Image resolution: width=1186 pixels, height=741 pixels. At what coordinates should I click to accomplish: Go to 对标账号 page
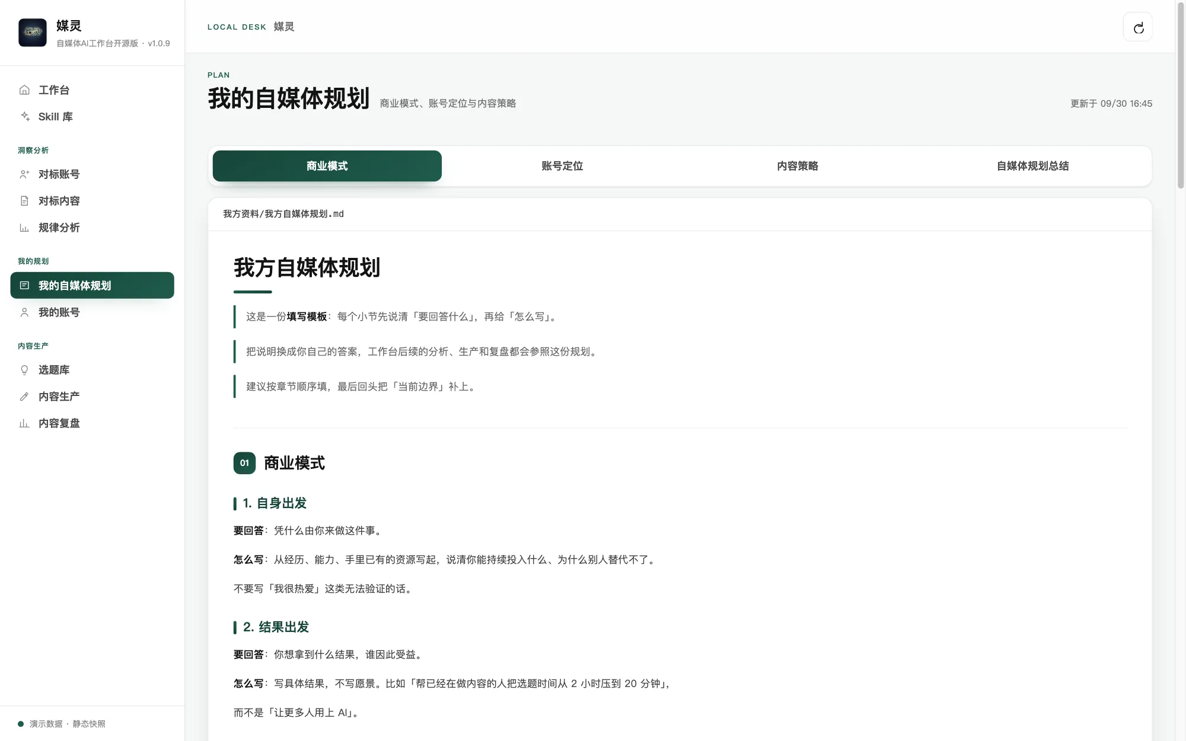[92, 174]
